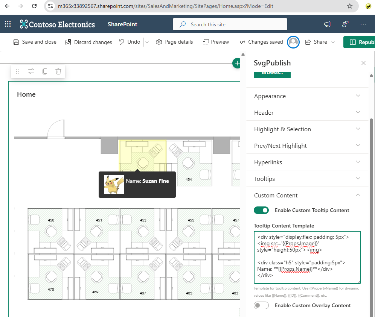This screenshot has height=317, width=375.
Task: Click the door symbol on floor plan
Action: [x=56, y=129]
